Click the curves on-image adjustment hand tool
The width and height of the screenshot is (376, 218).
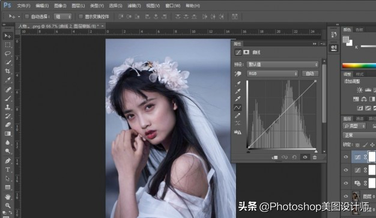238,74
